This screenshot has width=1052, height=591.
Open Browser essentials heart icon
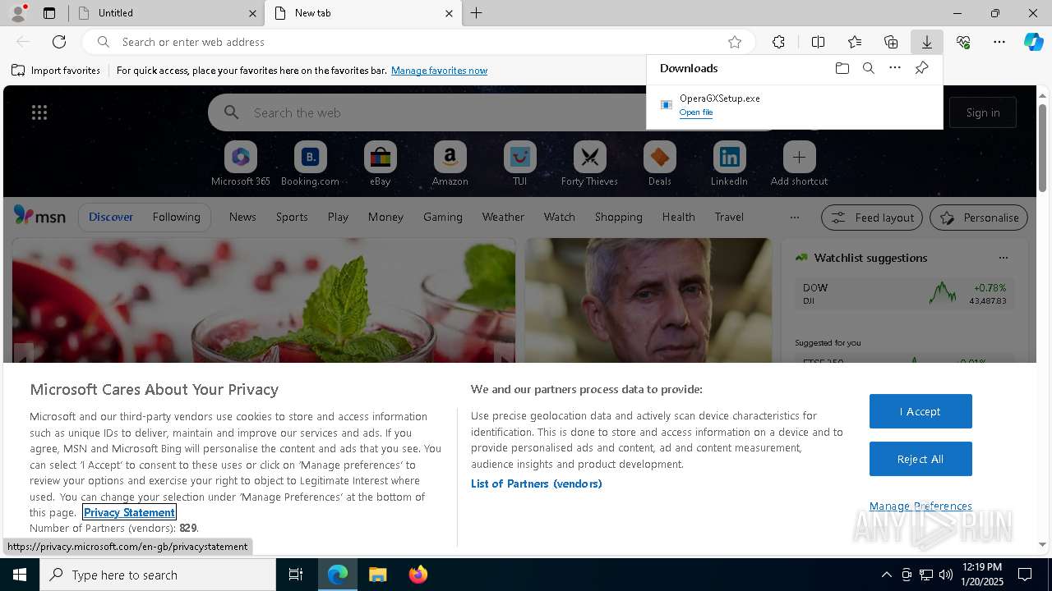click(963, 42)
